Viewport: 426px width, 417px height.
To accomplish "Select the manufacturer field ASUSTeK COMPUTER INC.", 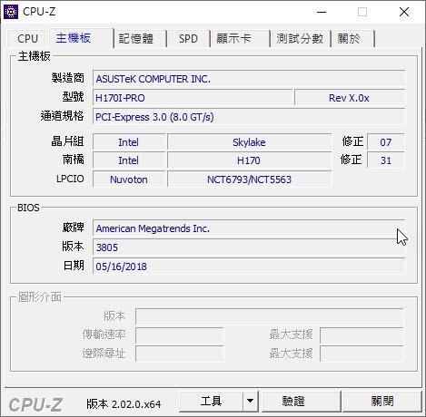I will tap(249, 79).
